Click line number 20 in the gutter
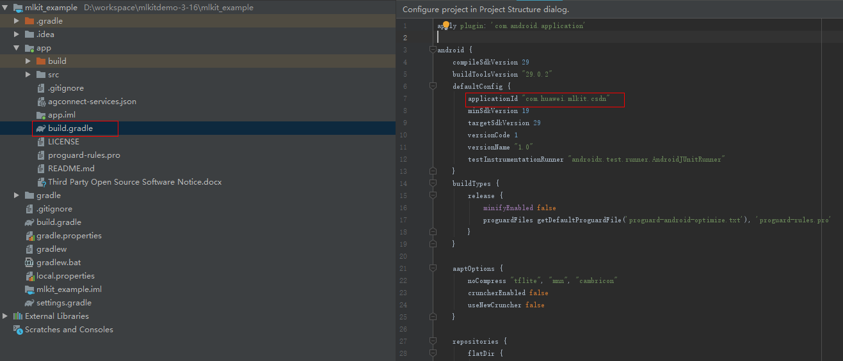 [x=403, y=256]
